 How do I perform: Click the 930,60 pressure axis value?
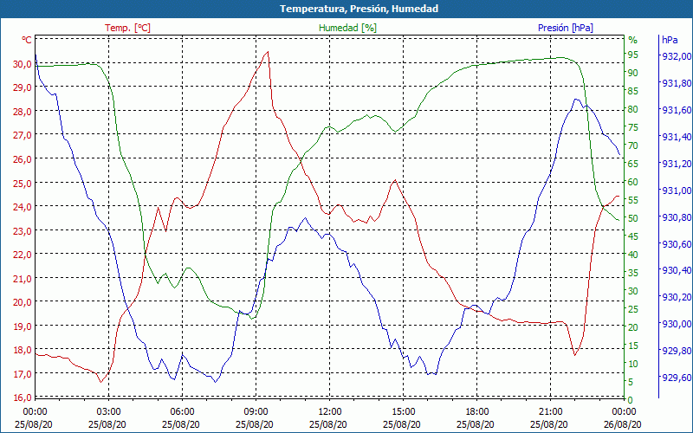coord(675,244)
